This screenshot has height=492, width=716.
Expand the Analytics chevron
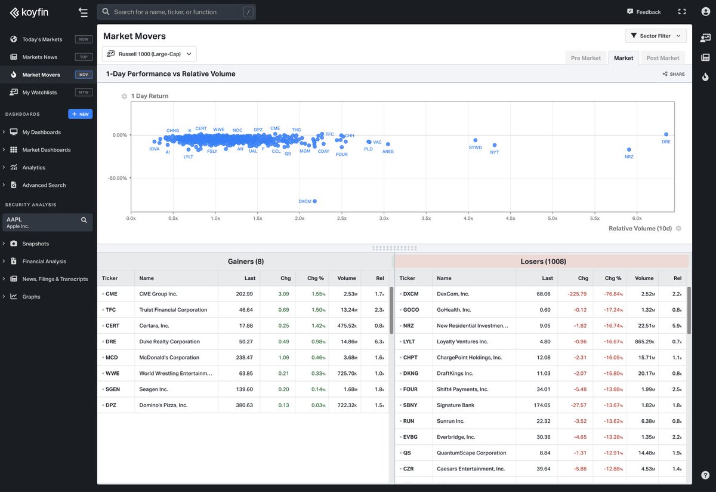[4, 168]
